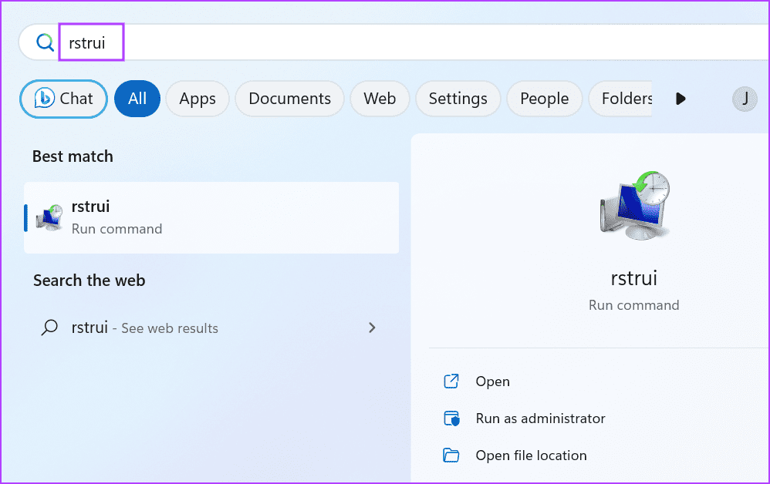
Task: Open the user profile icon labeled J
Action: click(x=744, y=99)
